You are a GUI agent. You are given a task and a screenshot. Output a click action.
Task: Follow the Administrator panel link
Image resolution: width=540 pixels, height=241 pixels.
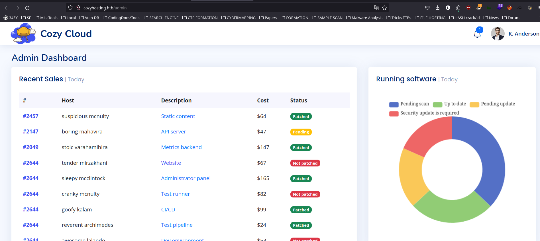pyautogui.click(x=186, y=178)
